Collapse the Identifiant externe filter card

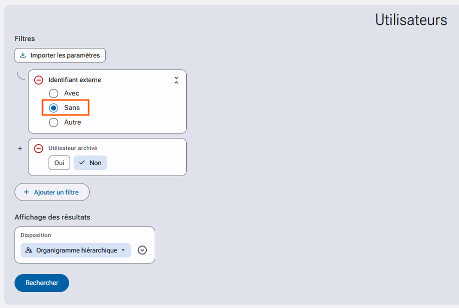(x=176, y=80)
